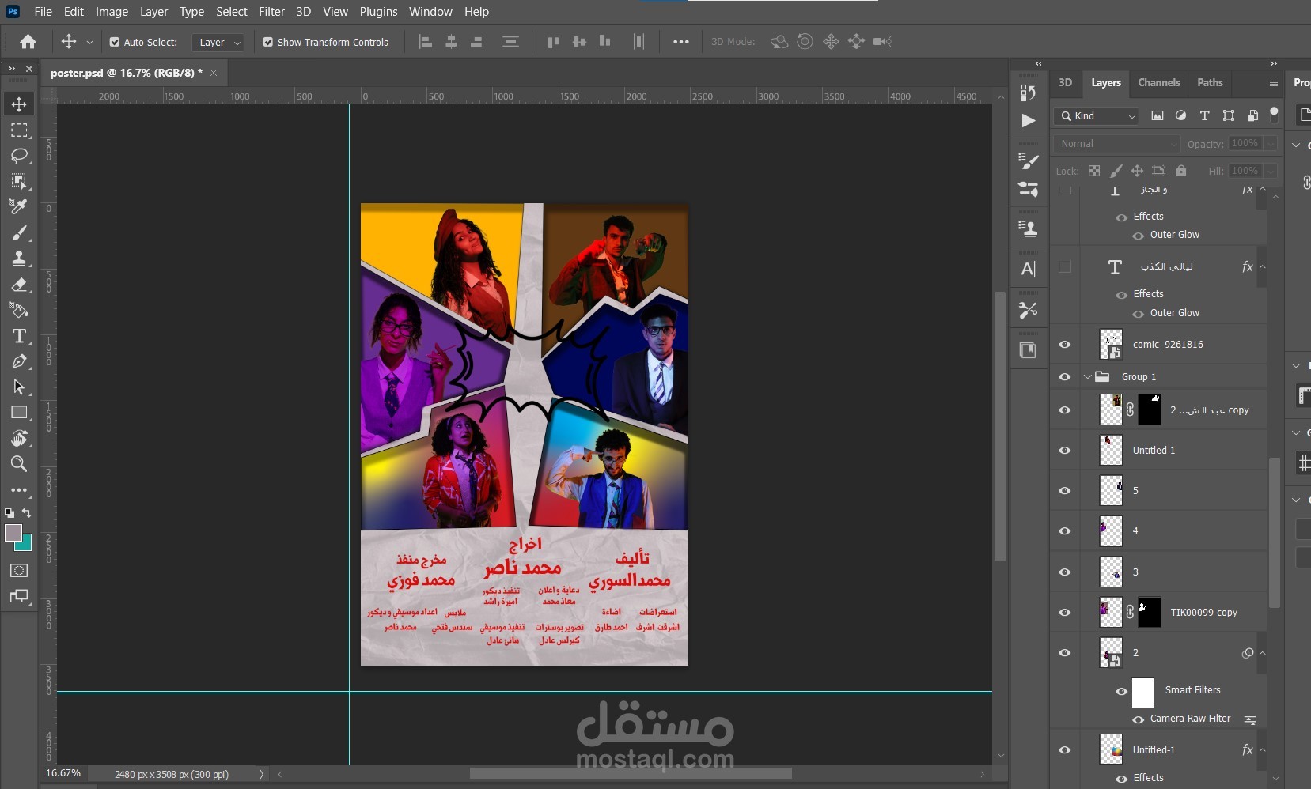Select the Clone Stamp tool
This screenshot has width=1311, height=789.
(19, 258)
